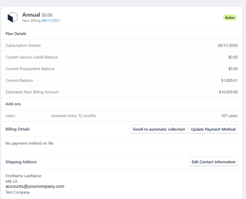
Task: Select the $0.00 plan price beside Annual
Action: click(47, 15)
